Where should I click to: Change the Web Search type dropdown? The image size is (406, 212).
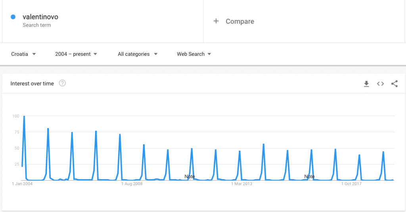click(x=194, y=54)
